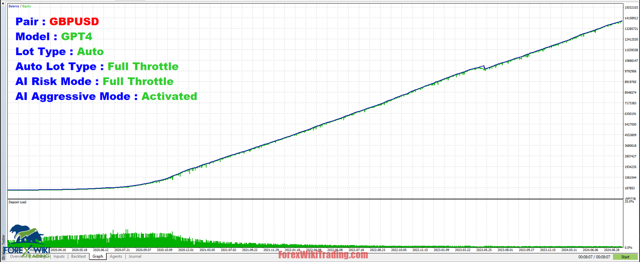Click the 8046574 axis value
640x262 pixels.
(630, 93)
